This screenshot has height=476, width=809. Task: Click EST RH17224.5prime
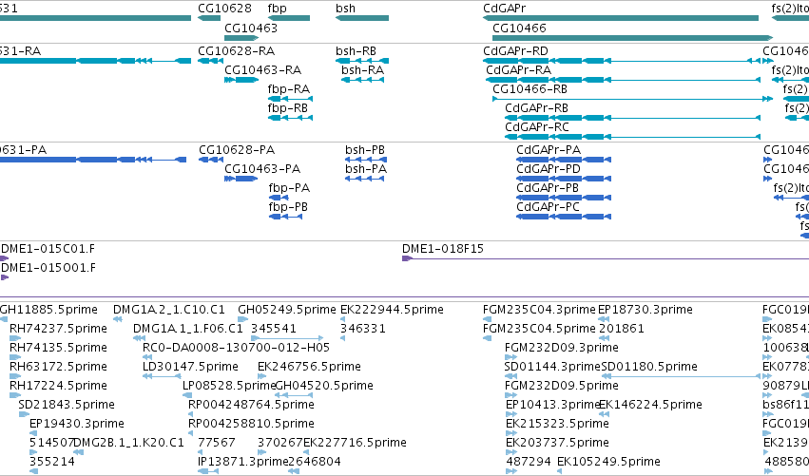(58, 386)
